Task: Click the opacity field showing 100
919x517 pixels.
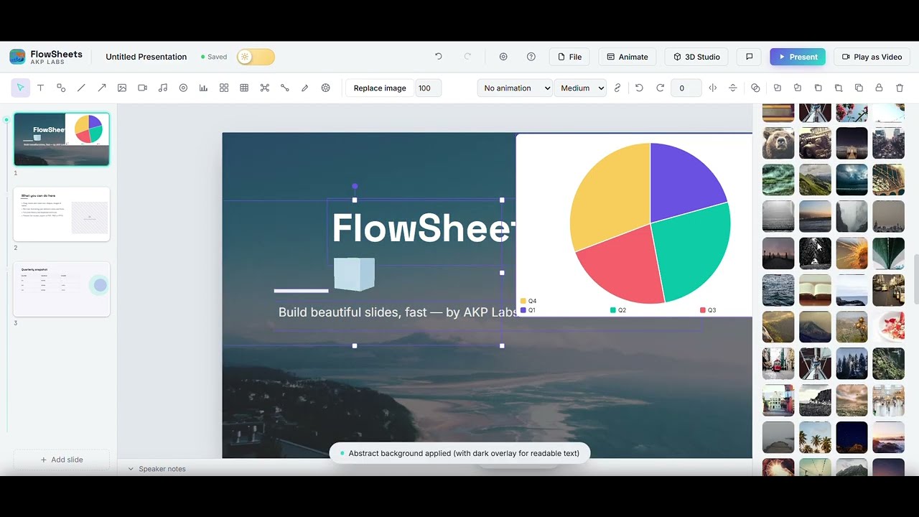Action: coord(428,88)
